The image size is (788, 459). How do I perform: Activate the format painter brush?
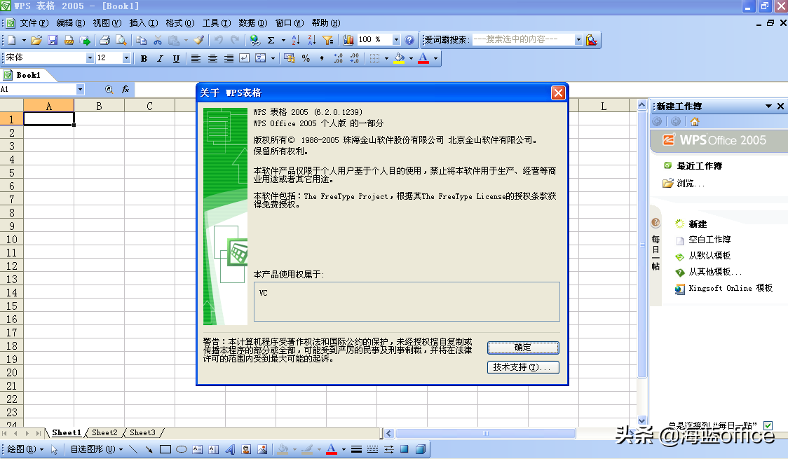click(199, 40)
